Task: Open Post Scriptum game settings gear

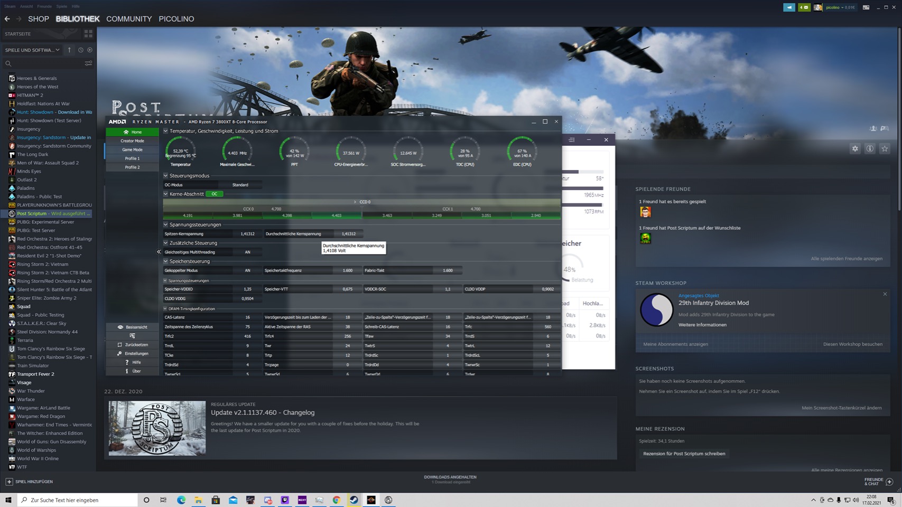Action: pos(855,149)
